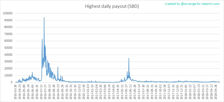Click the x-axis date 2016-08-28
Image resolution: width=224 pixels, height=102 pixels.
(x=54, y=92)
